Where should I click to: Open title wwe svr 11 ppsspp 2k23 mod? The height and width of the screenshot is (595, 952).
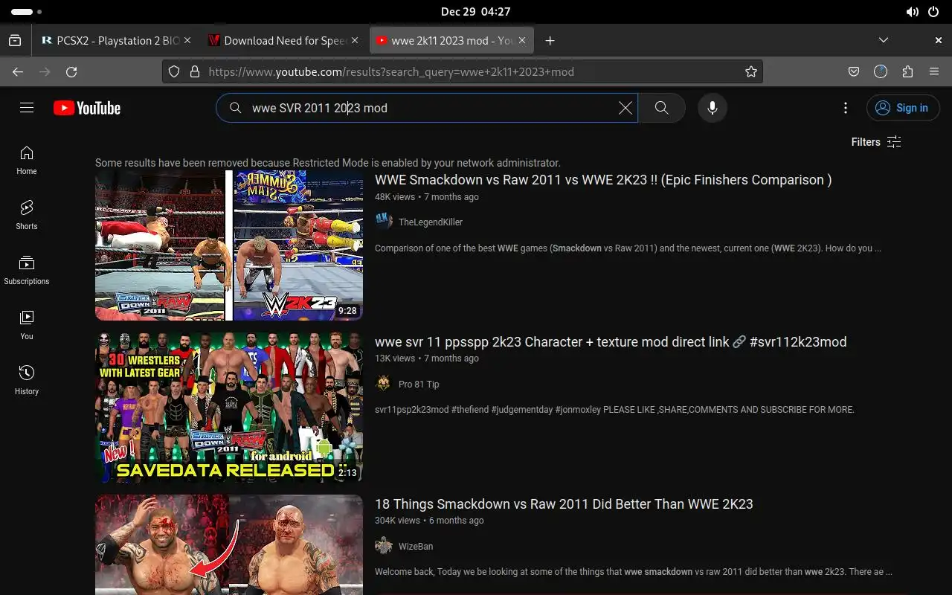(x=611, y=342)
